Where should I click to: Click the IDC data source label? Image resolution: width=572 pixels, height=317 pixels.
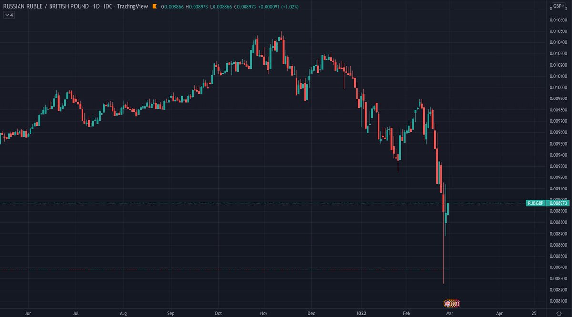point(108,7)
